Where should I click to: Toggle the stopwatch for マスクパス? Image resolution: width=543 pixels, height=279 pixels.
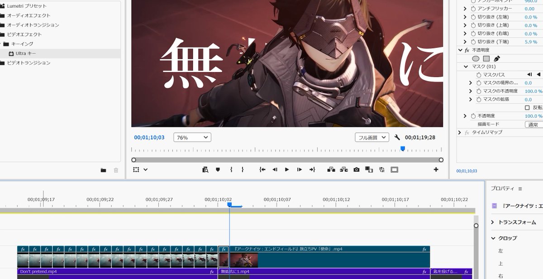479,75
